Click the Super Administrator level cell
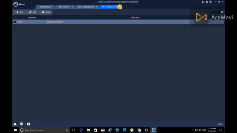The height and width of the screenshot is (133, 237). click(55, 22)
